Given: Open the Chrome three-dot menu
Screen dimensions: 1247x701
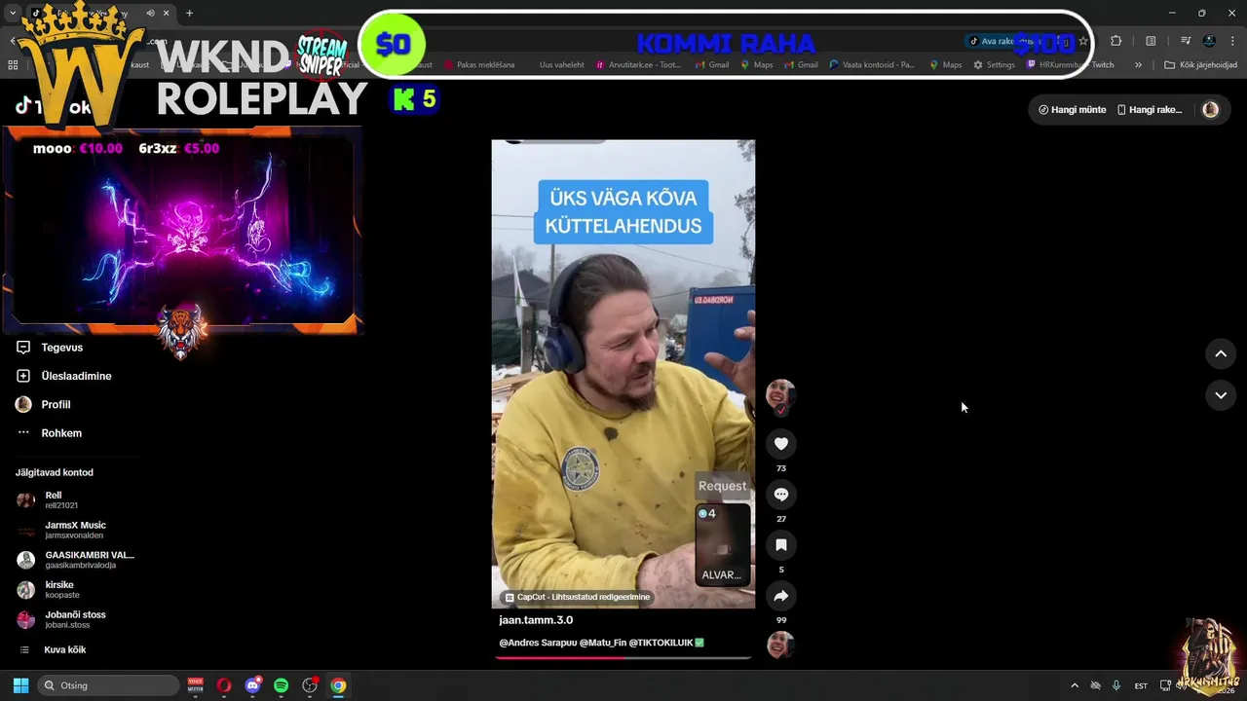Looking at the screenshot, I should pos(1234,41).
